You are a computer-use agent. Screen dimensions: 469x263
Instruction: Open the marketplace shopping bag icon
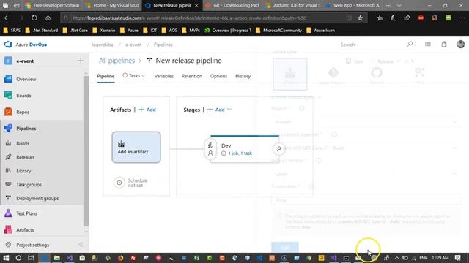tap(444, 44)
